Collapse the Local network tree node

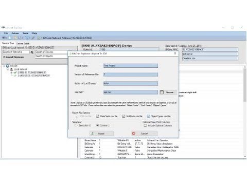(8, 69)
